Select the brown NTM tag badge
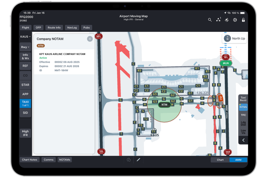The image size is (267, 178). click(x=41, y=46)
